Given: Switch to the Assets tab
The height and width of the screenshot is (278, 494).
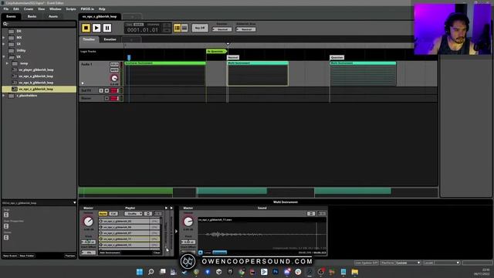Looking at the screenshot, I should (x=53, y=16).
